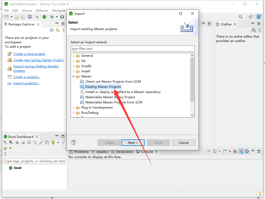Click the help question mark icon
The width and height of the screenshot is (265, 199).
pyautogui.click(x=73, y=142)
